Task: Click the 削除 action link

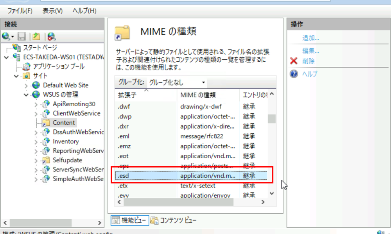Action: tap(308, 61)
